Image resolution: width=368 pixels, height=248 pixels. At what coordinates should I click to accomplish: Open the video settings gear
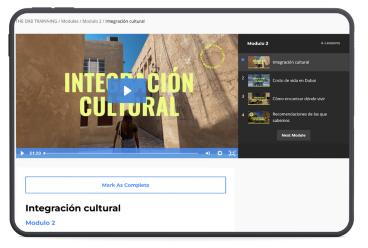tap(219, 153)
